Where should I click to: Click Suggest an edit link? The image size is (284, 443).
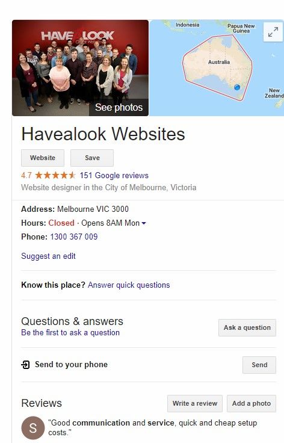48,256
